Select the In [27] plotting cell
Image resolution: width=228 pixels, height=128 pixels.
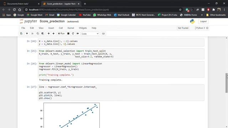121,92
